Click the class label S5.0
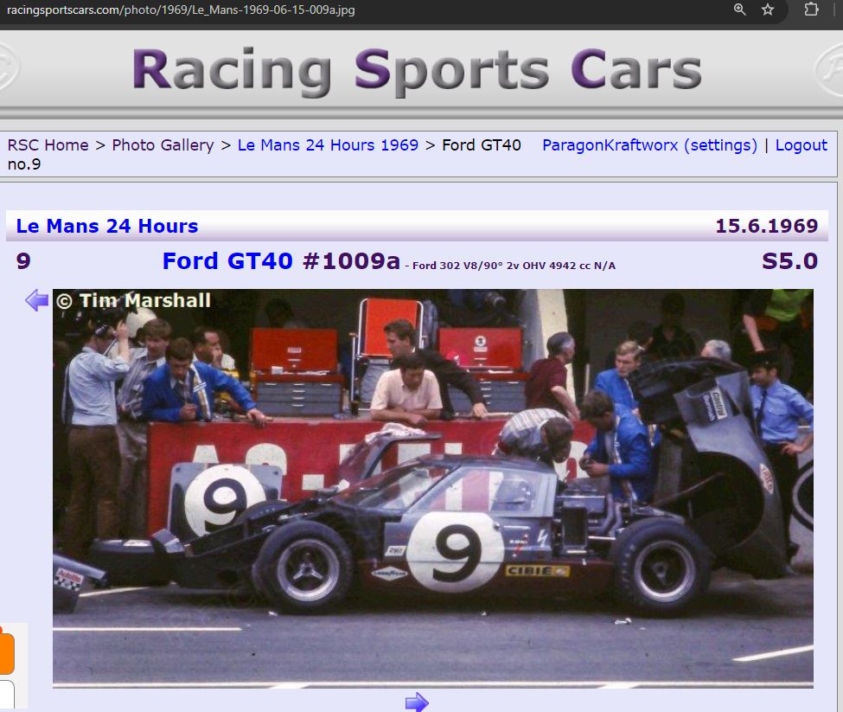 789,260
